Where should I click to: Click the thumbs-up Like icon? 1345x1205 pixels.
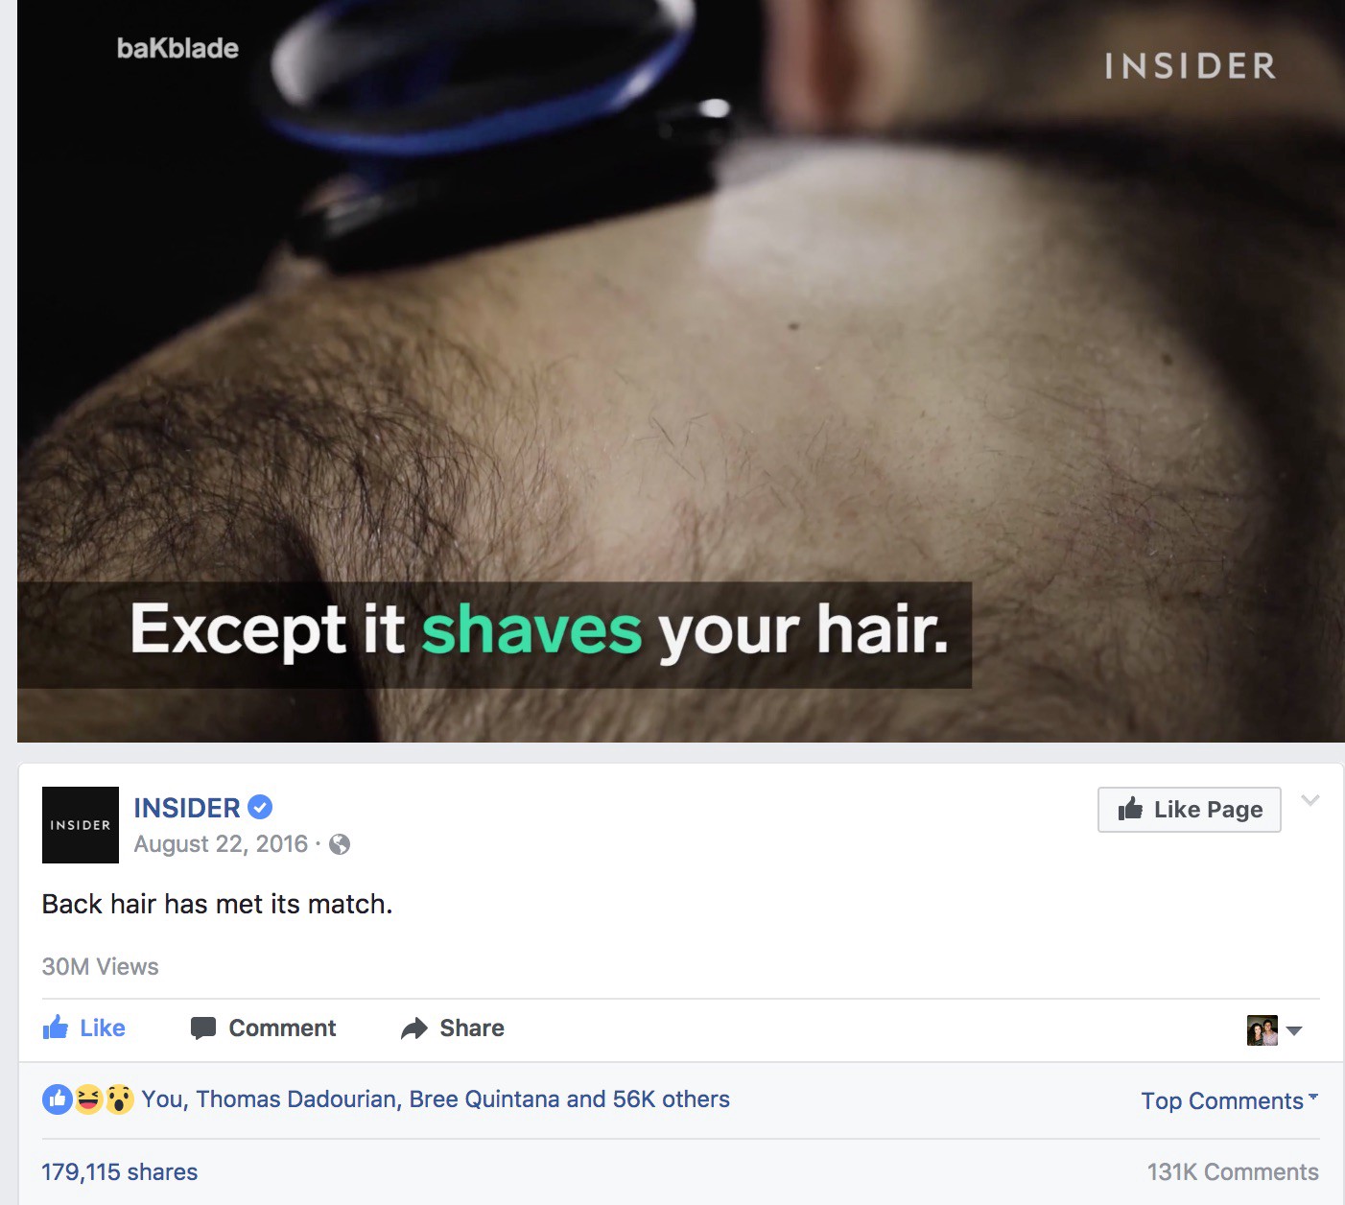[56, 1028]
